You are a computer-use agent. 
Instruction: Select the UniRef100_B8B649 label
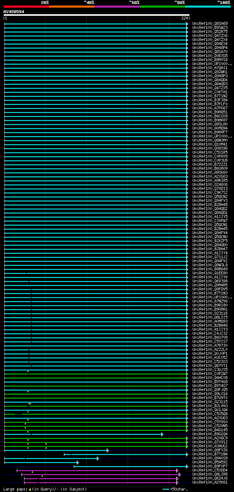tap(210, 269)
